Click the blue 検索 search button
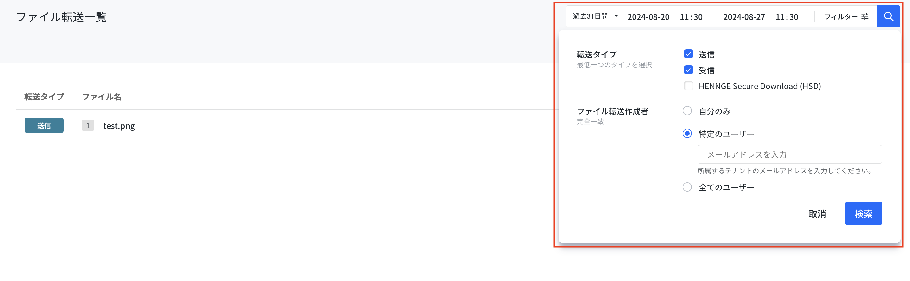Image resolution: width=910 pixels, height=281 pixels. click(863, 213)
